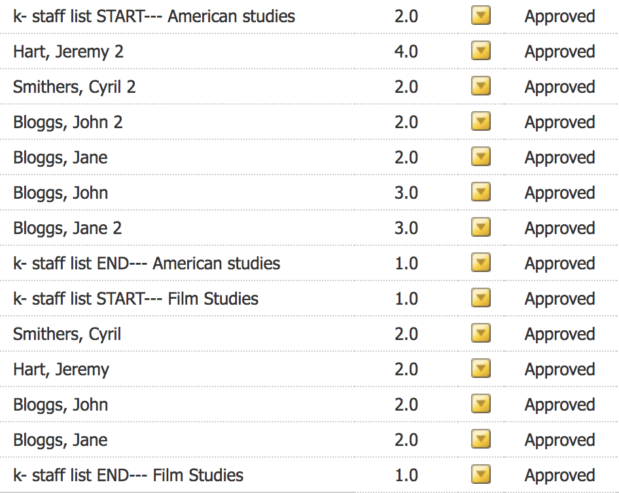
Task: Open the dropdown for Smithers, Cyril 2
Action: point(481,86)
